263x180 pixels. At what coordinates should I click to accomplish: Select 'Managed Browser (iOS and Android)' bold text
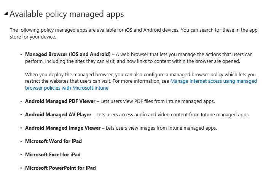(68, 54)
